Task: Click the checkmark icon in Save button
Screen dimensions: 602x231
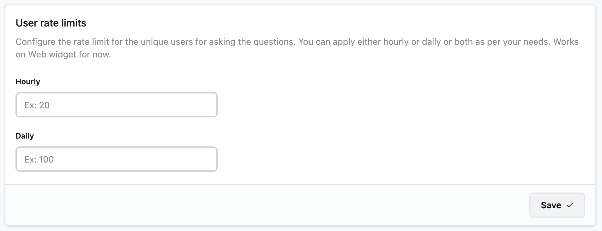Action: pyautogui.click(x=569, y=205)
